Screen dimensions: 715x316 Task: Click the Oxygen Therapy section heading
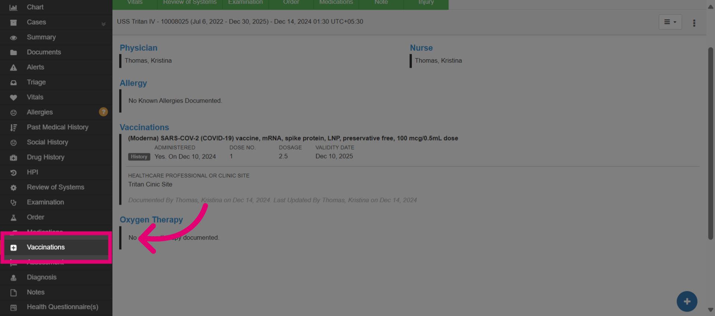tap(151, 220)
